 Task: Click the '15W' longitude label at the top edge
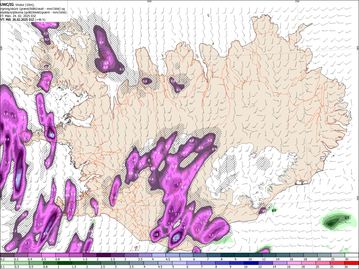click(x=297, y=1)
